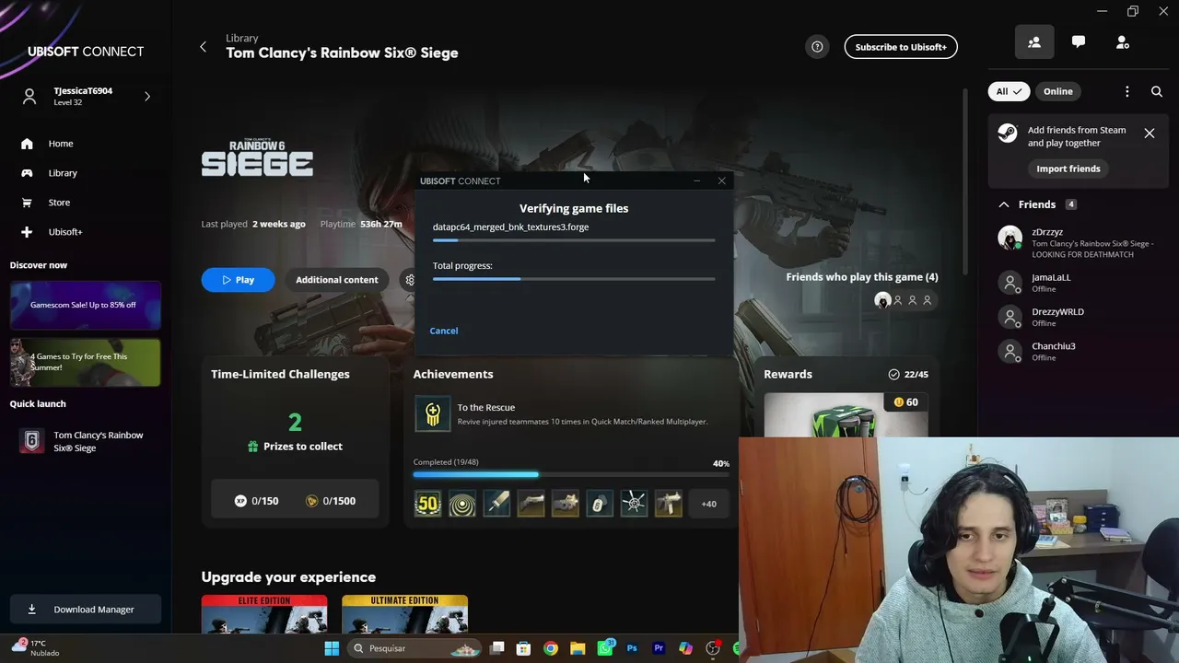Image resolution: width=1179 pixels, height=663 pixels.
Task: Open the Rewards 22/45 counter
Action: [x=908, y=375]
